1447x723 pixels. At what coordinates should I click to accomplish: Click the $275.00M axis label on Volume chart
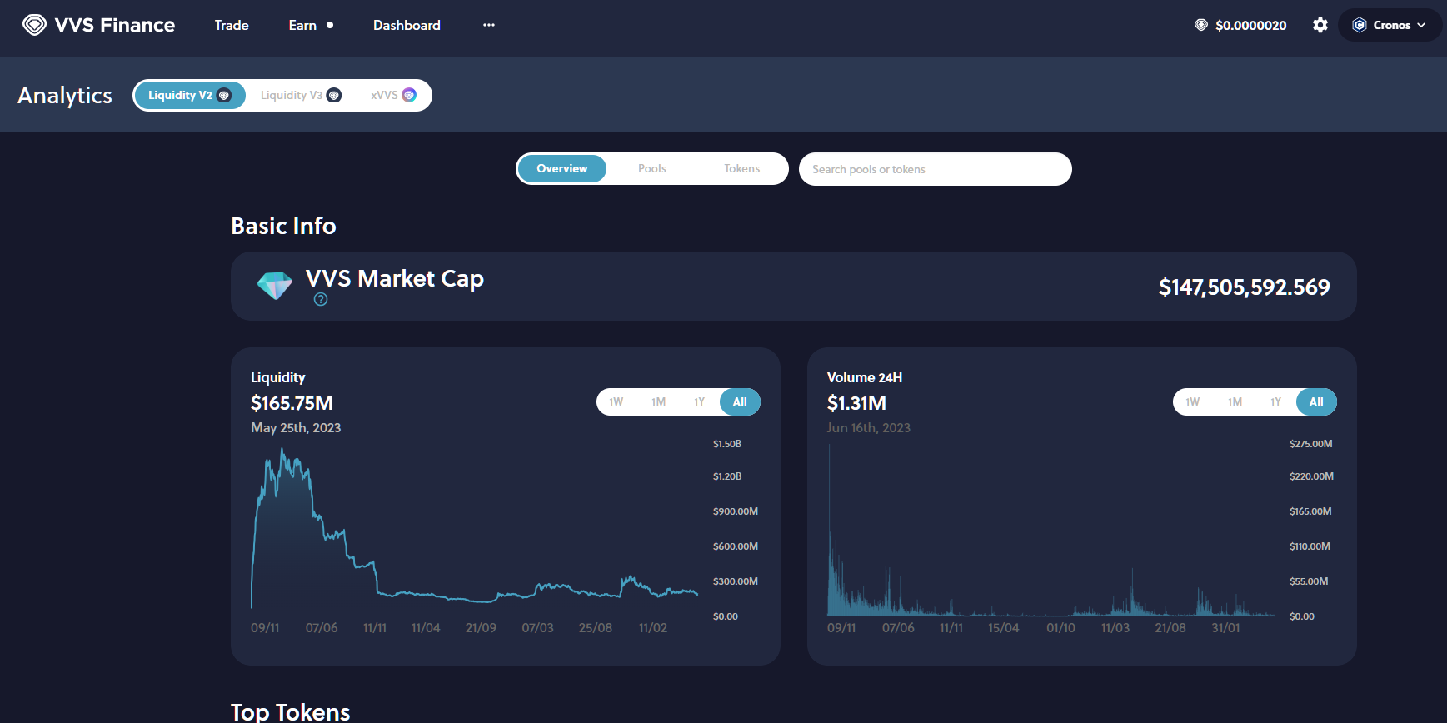coord(1310,444)
